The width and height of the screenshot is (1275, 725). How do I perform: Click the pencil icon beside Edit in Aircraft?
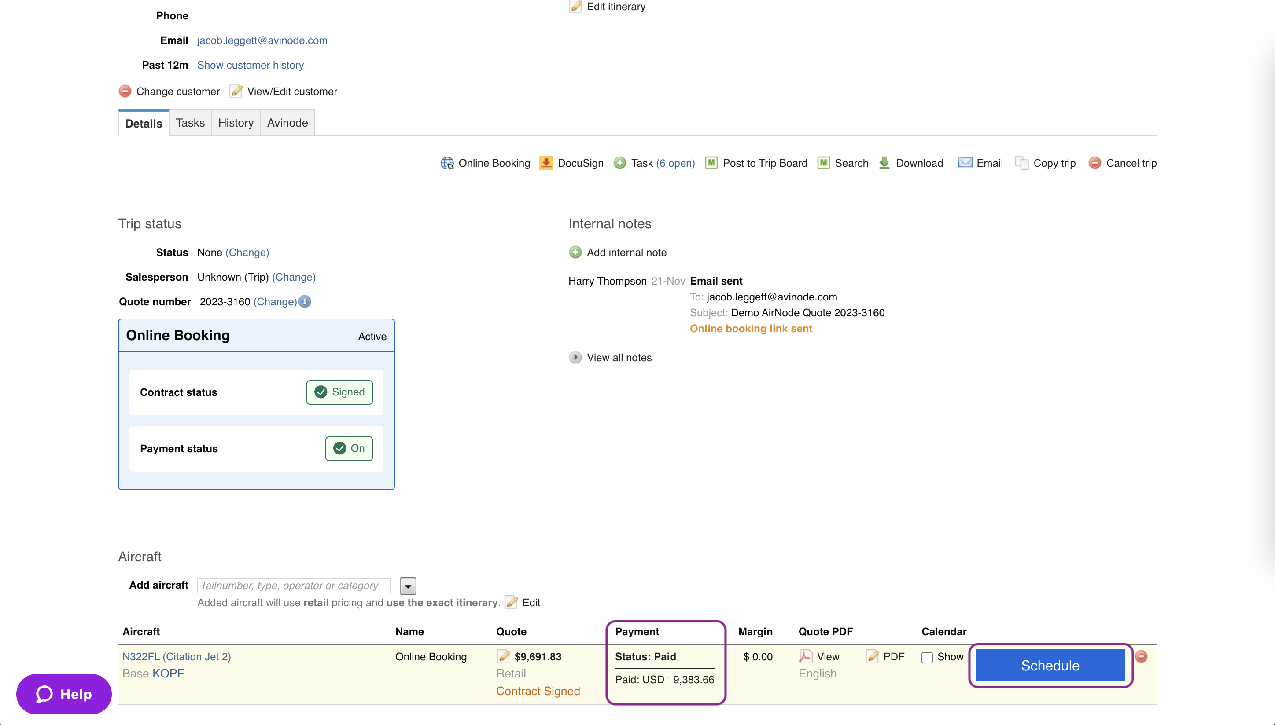(511, 603)
